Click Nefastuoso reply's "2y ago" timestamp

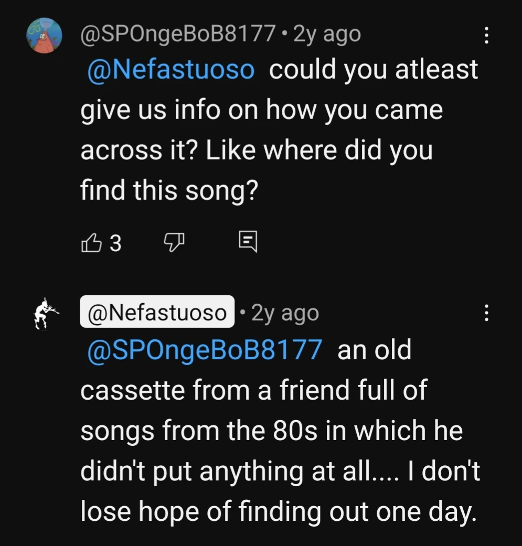(285, 313)
